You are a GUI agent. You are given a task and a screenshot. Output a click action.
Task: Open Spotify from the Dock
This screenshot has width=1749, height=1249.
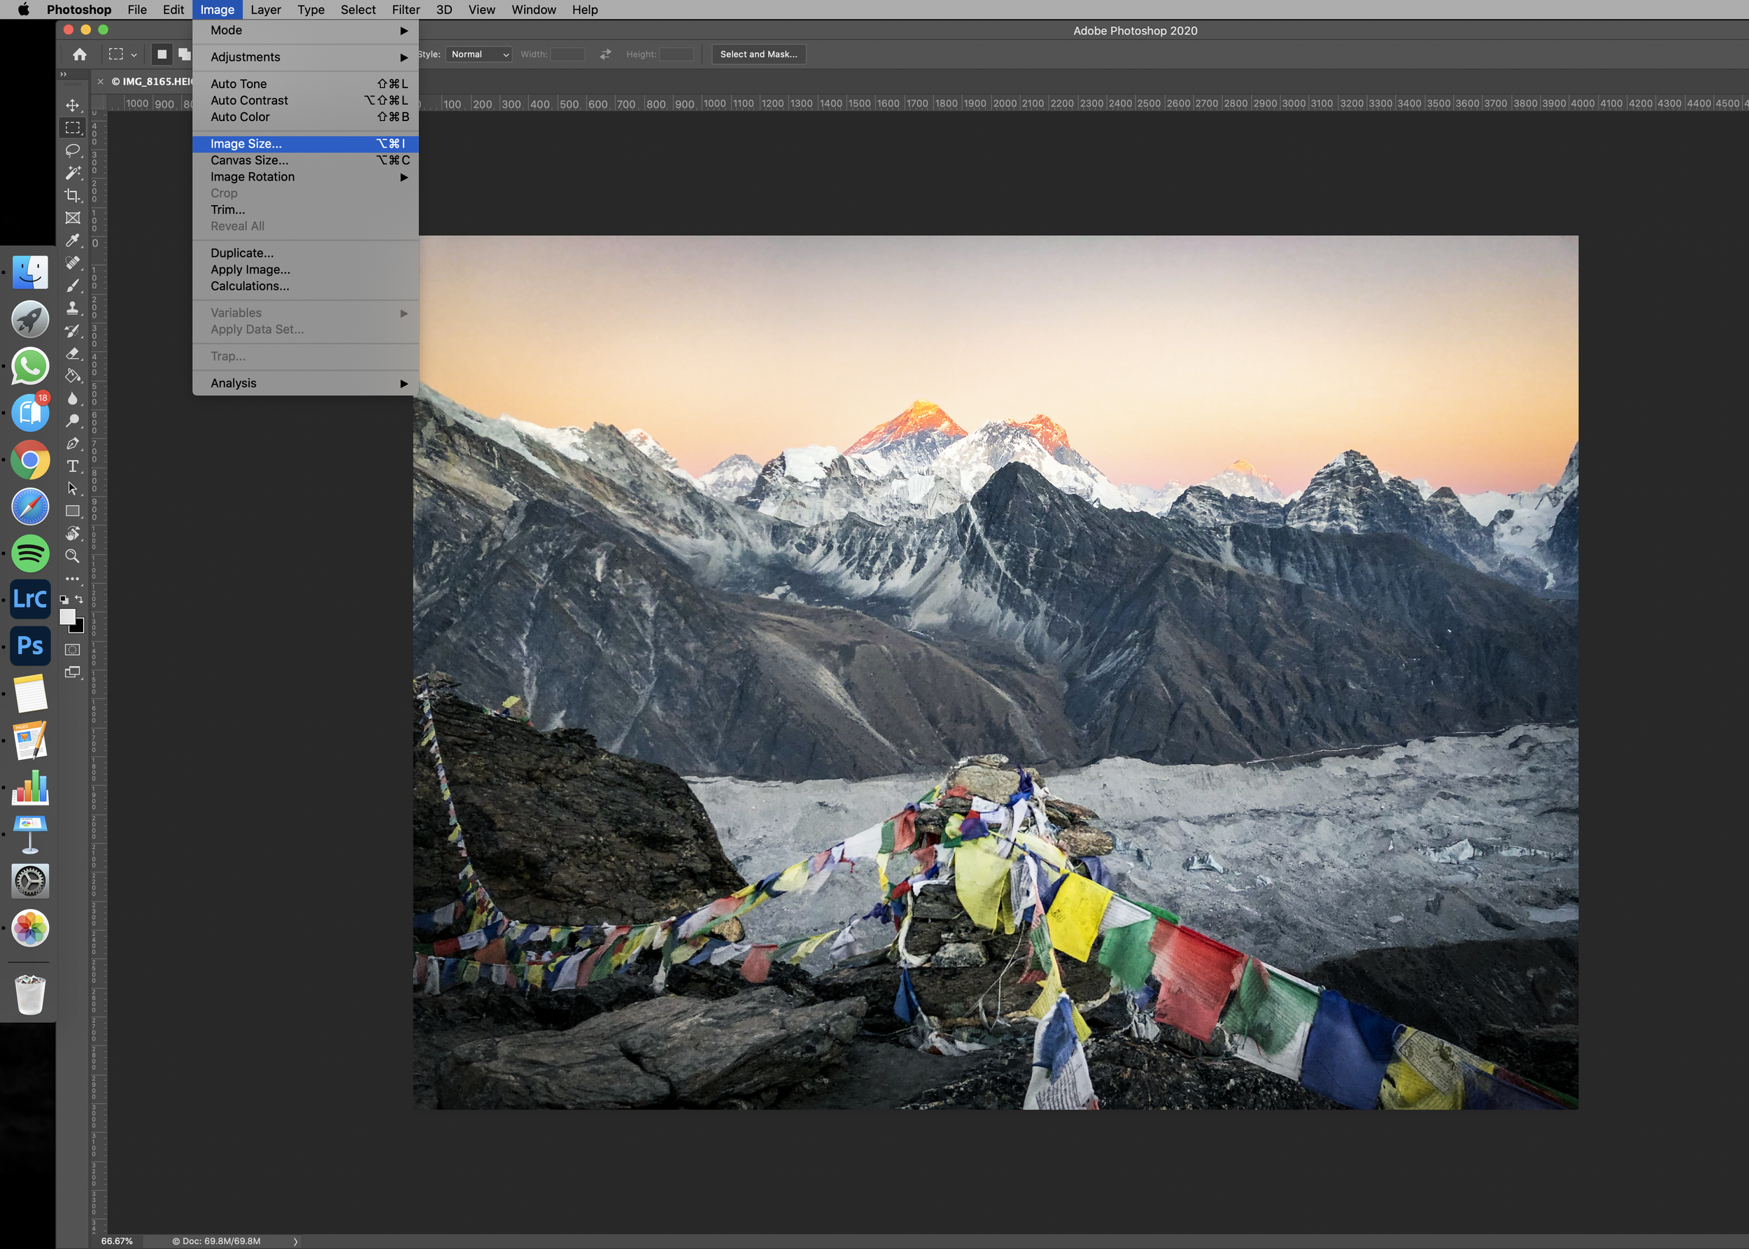pyautogui.click(x=30, y=553)
